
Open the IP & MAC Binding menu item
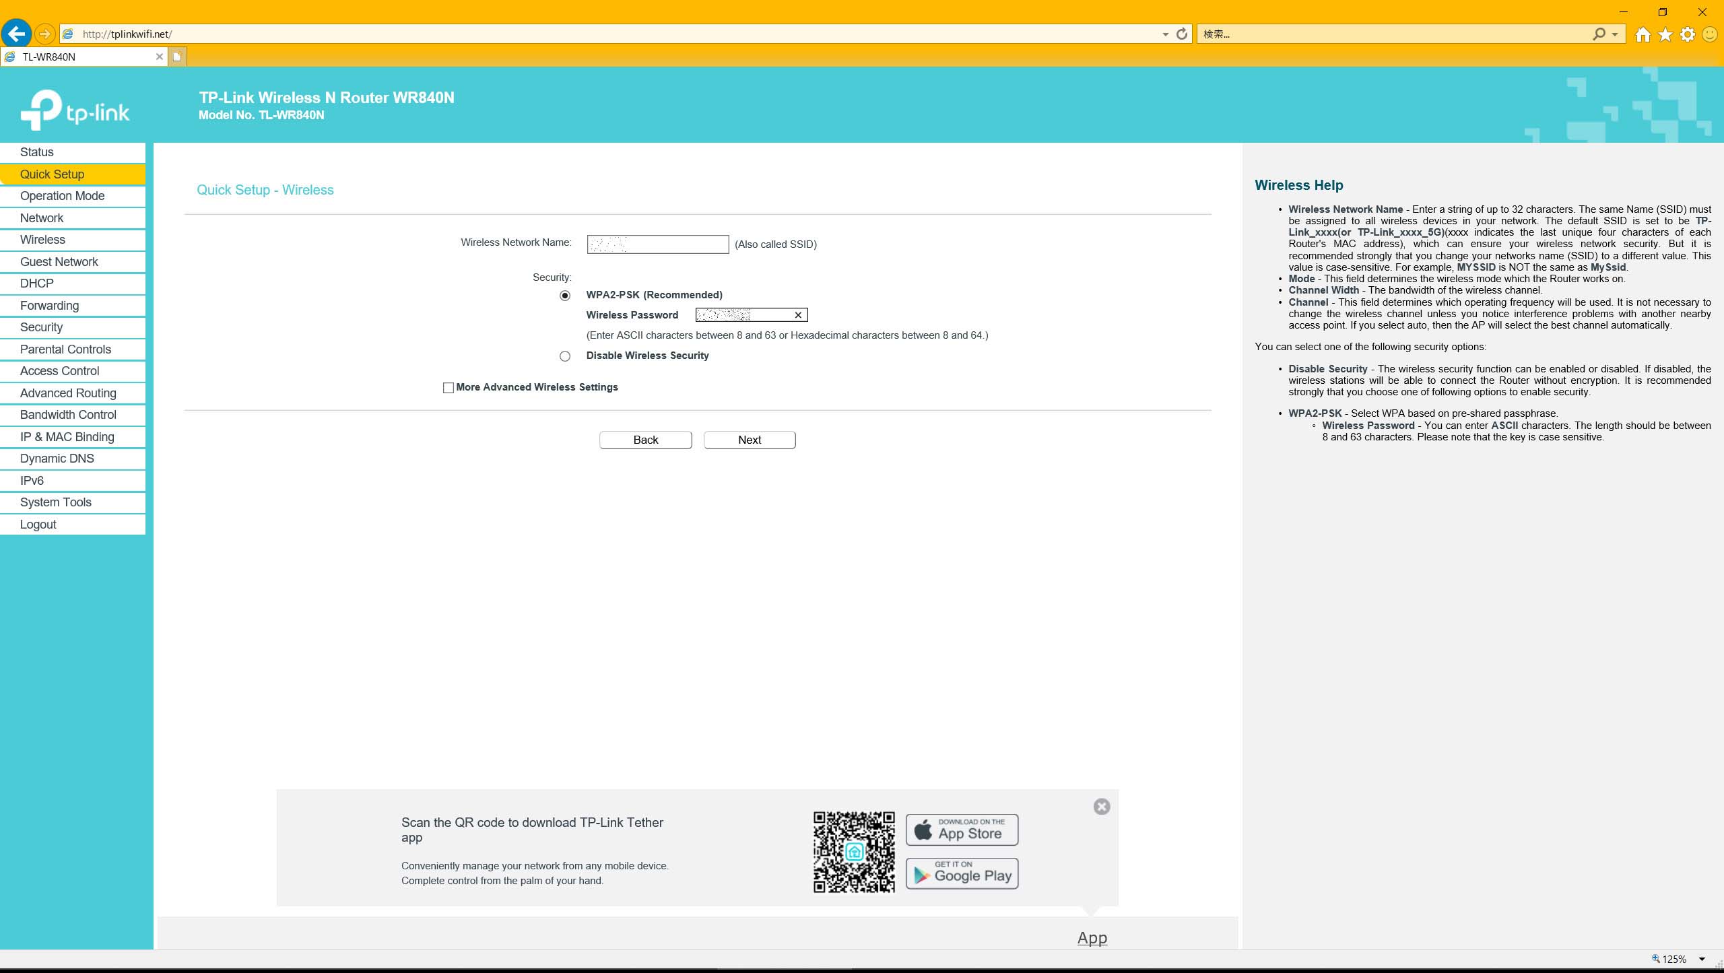click(73, 437)
